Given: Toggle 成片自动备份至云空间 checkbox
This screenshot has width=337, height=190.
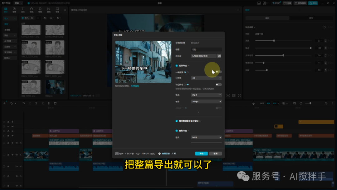Looking at the screenshot, I should pyautogui.click(x=177, y=121).
